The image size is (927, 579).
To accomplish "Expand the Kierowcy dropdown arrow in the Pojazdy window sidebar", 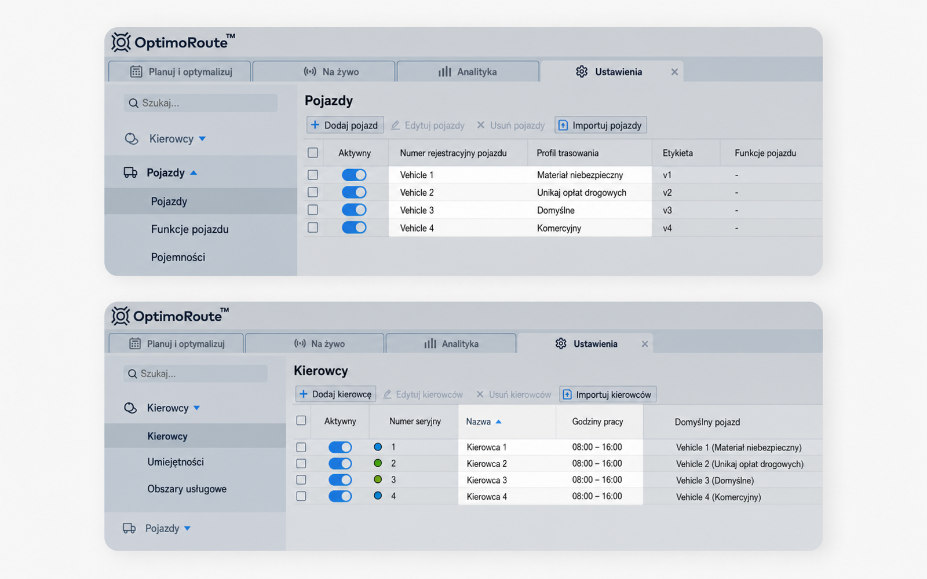I will (x=202, y=139).
